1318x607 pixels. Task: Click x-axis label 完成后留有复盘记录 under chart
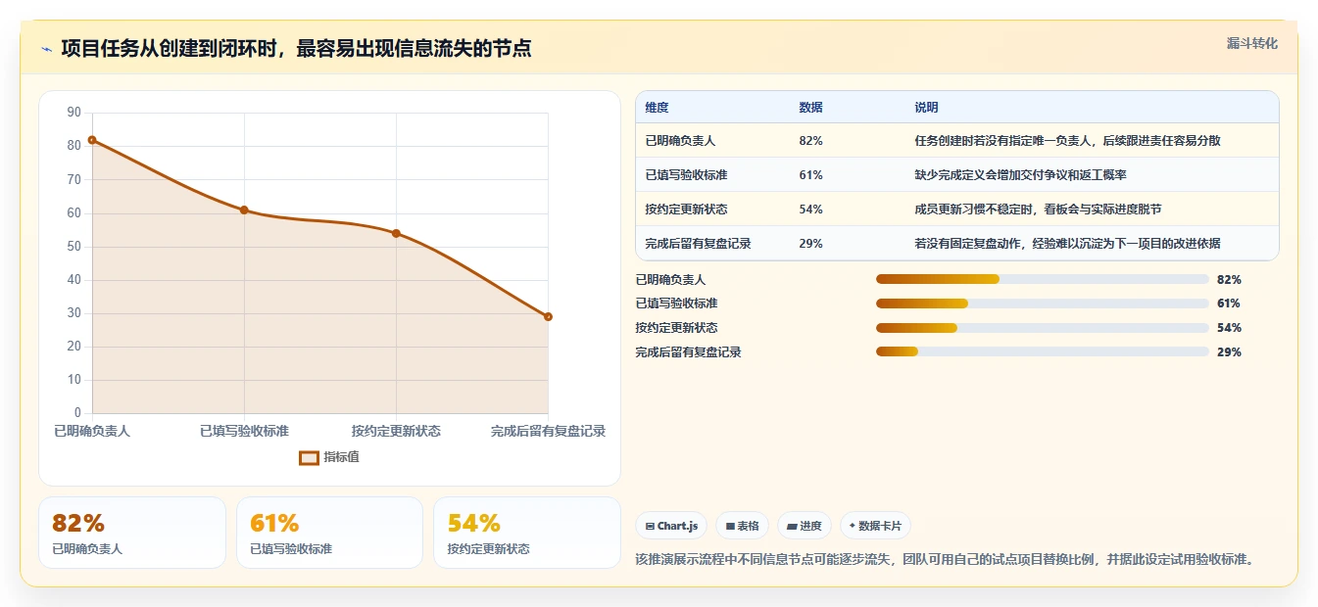(x=548, y=431)
